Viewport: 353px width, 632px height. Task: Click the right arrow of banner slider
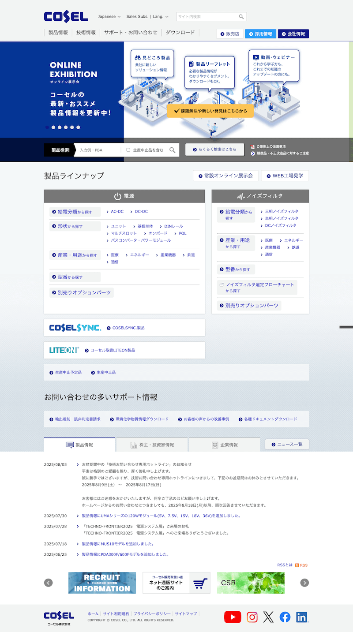[304, 583]
